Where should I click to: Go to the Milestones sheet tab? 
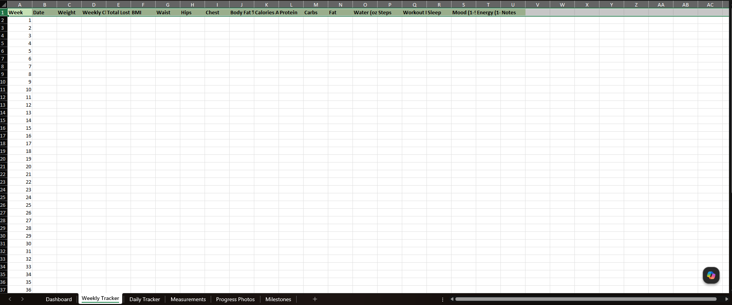point(278,299)
